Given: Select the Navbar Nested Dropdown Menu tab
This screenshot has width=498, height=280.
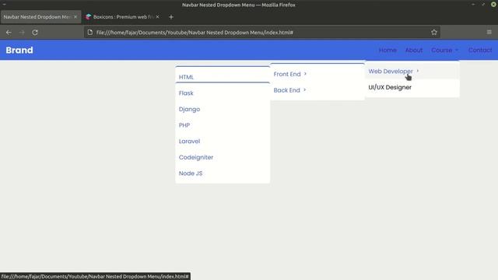Looking at the screenshot, I should coord(40,17).
